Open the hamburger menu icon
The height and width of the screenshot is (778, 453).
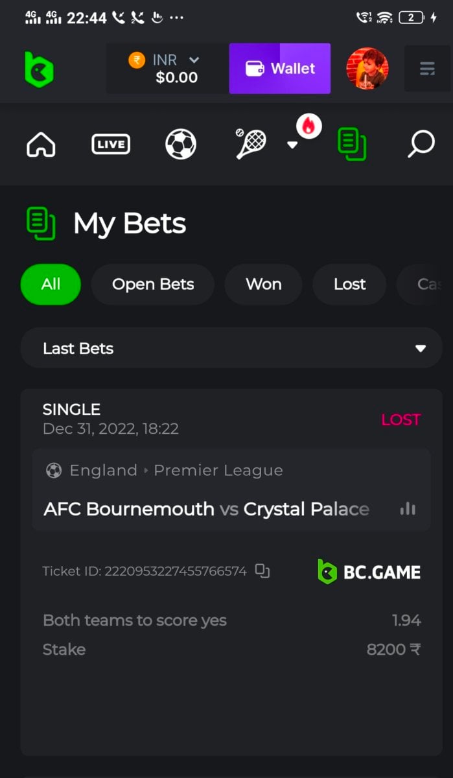tap(427, 69)
